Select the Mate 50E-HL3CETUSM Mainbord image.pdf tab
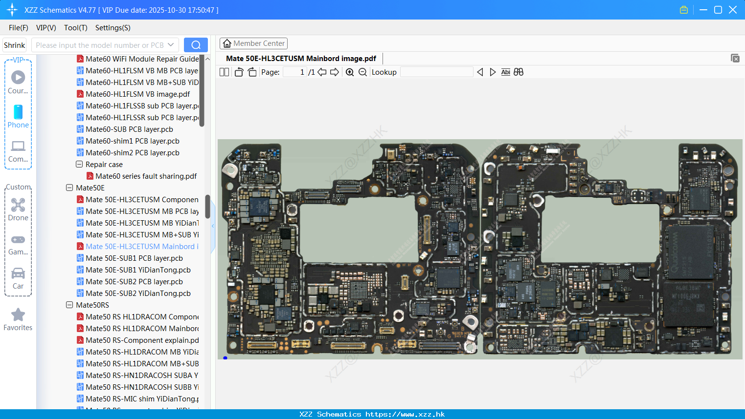 coord(301,59)
